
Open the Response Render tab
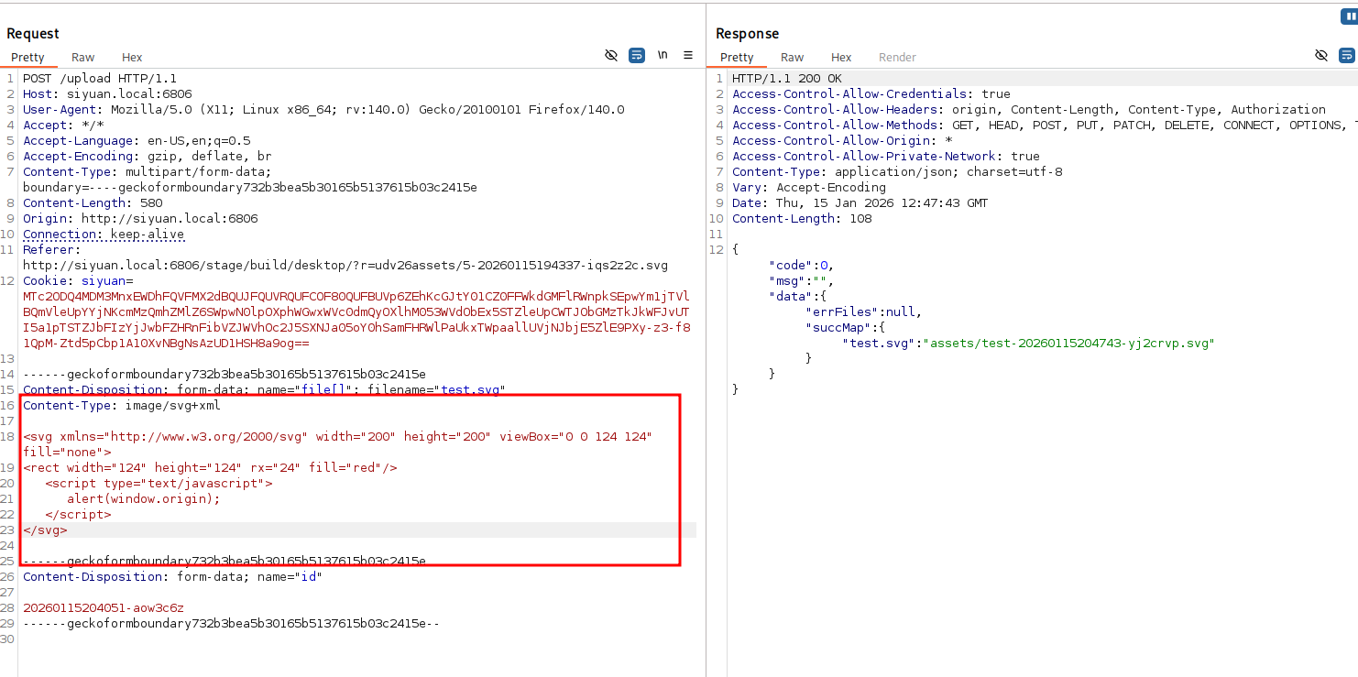897,57
